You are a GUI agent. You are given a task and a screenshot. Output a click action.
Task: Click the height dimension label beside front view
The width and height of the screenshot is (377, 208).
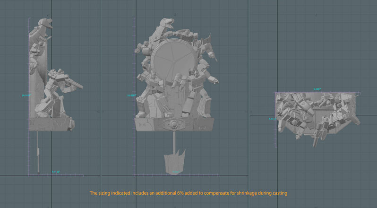coord(132,95)
